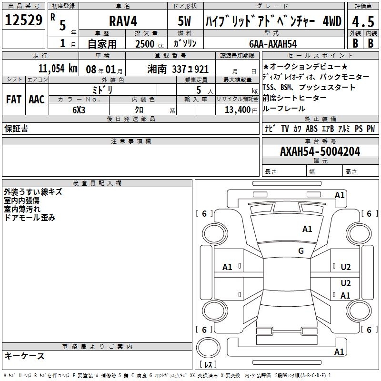Screen dimensions: 381x381
Task: Click G mark on windshield diagram
Action: coord(301,251)
